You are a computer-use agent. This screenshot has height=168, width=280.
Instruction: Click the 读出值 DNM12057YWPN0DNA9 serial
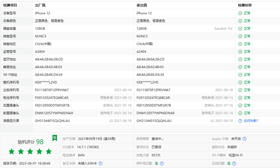(156, 113)
